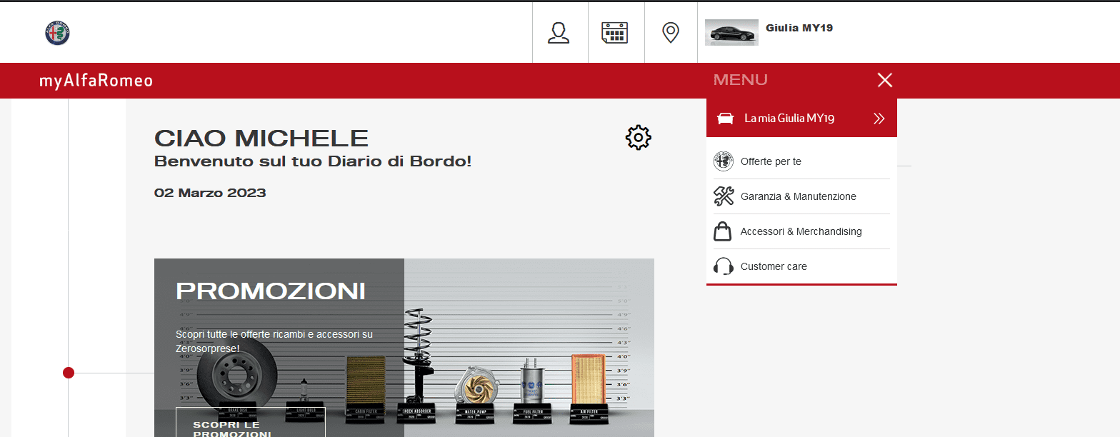
Task: Select Garanzia & Manutenzione menu item
Action: pyautogui.click(x=798, y=196)
